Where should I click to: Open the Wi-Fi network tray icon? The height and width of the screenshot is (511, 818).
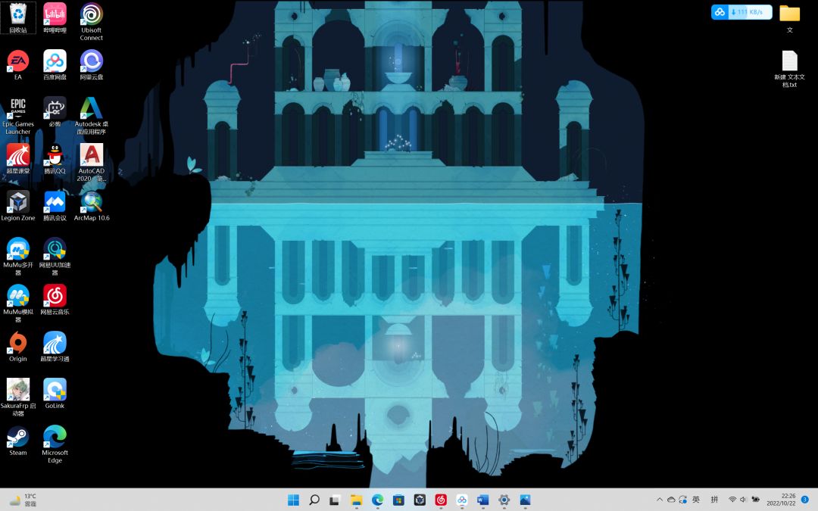732,500
